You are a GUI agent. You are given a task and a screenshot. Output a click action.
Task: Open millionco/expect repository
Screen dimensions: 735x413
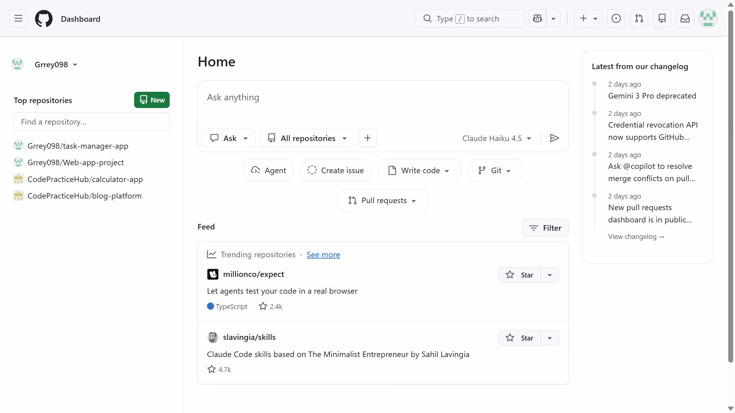coord(254,274)
